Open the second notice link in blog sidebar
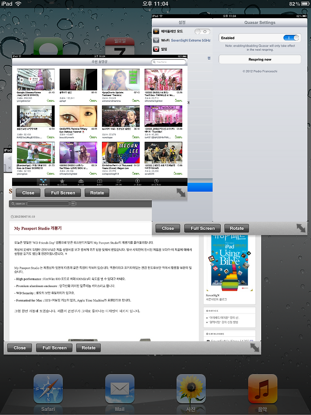This screenshot has width=311, height=415. click(x=223, y=322)
